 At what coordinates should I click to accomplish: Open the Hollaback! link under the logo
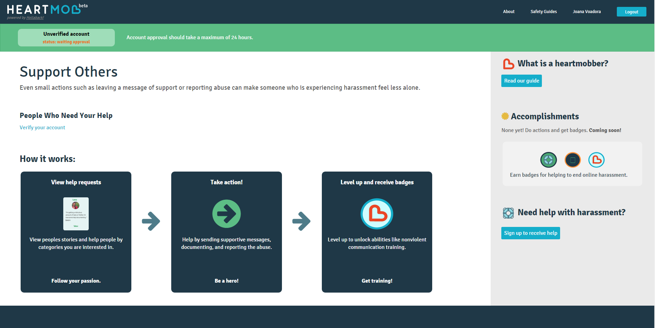(x=35, y=18)
